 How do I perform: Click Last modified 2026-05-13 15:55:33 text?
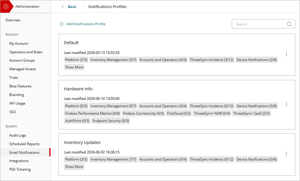(x=92, y=53)
